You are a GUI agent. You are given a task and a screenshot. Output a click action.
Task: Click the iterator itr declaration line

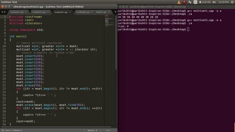57,49
